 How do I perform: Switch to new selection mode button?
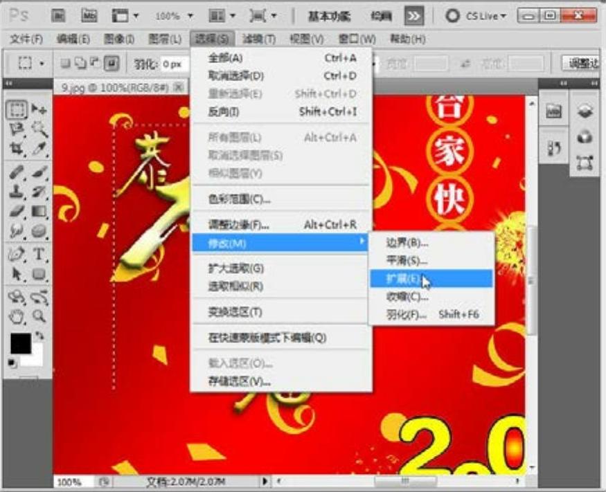(x=66, y=64)
